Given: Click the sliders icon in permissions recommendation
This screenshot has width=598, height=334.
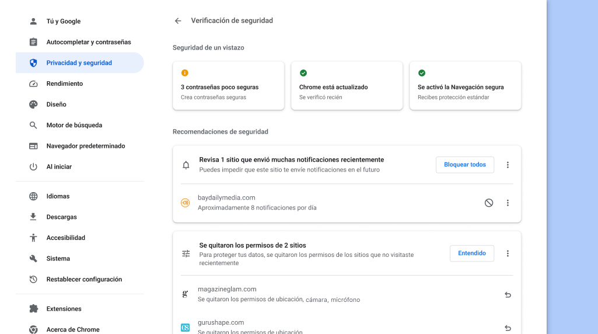Looking at the screenshot, I should click(186, 253).
